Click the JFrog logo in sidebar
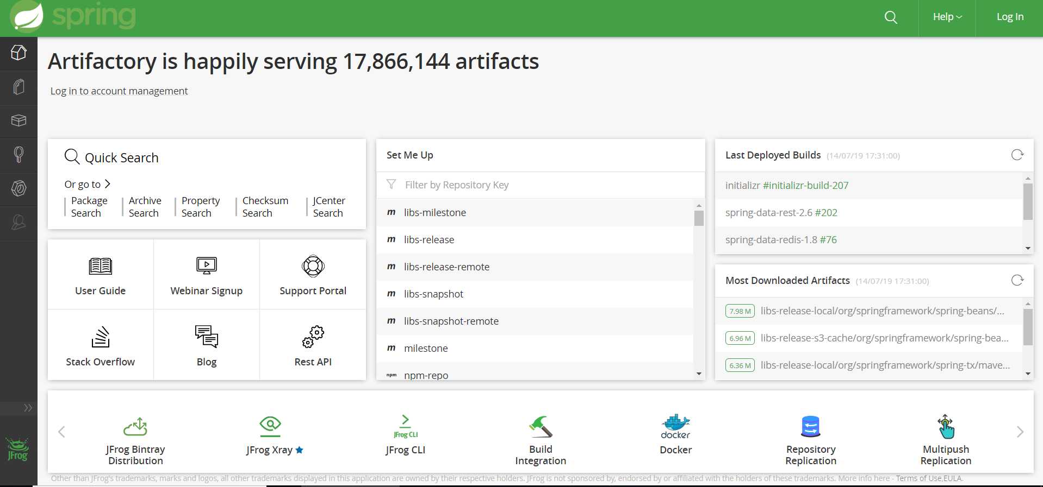1043x487 pixels. click(17, 449)
